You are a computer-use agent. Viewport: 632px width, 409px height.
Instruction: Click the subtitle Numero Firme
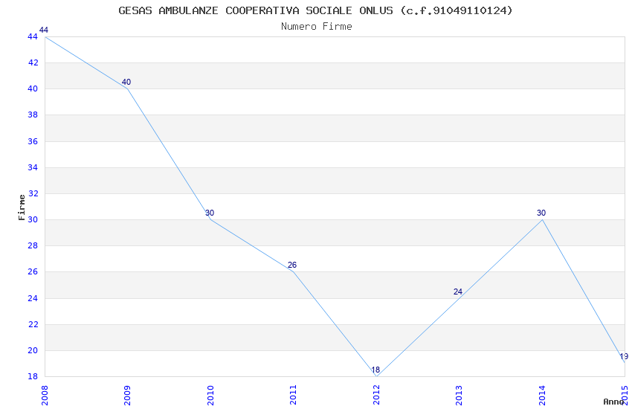[x=317, y=27]
